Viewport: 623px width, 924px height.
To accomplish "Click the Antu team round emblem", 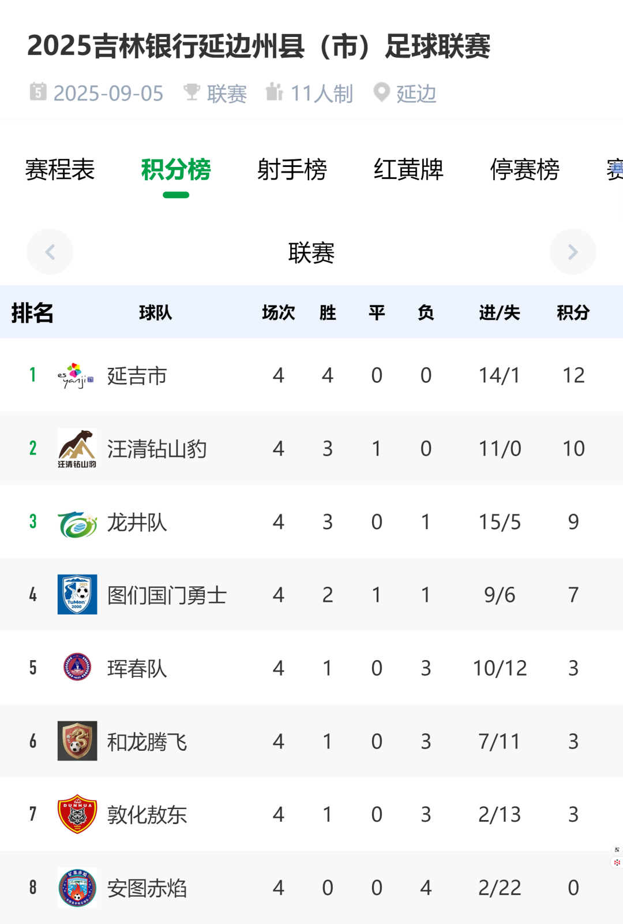I will pyautogui.click(x=77, y=888).
